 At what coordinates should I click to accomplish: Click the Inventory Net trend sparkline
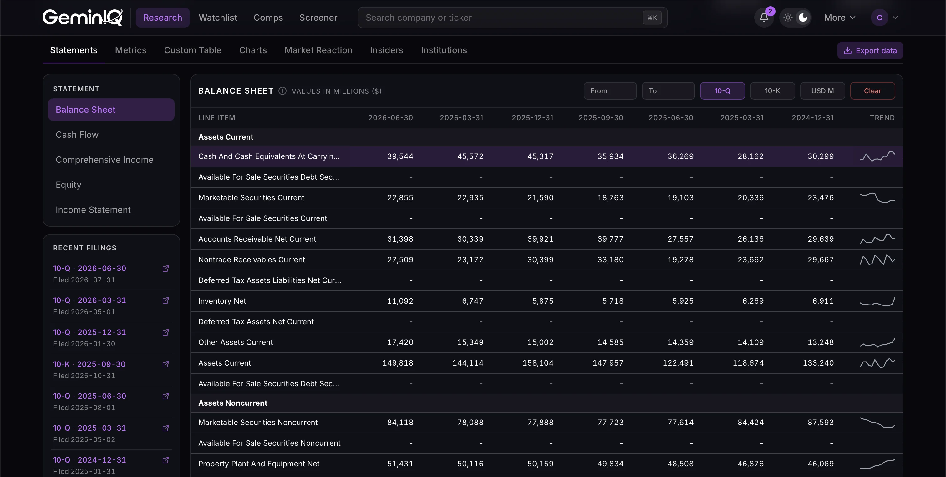[877, 301]
